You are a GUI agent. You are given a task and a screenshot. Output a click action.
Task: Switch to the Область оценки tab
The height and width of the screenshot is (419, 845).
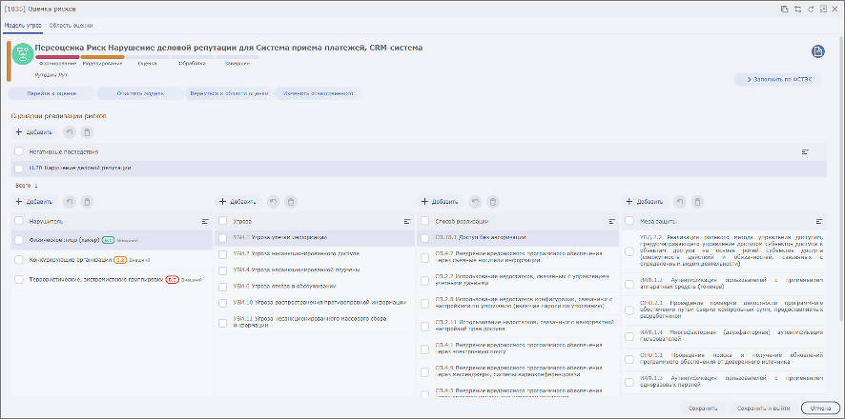point(71,24)
